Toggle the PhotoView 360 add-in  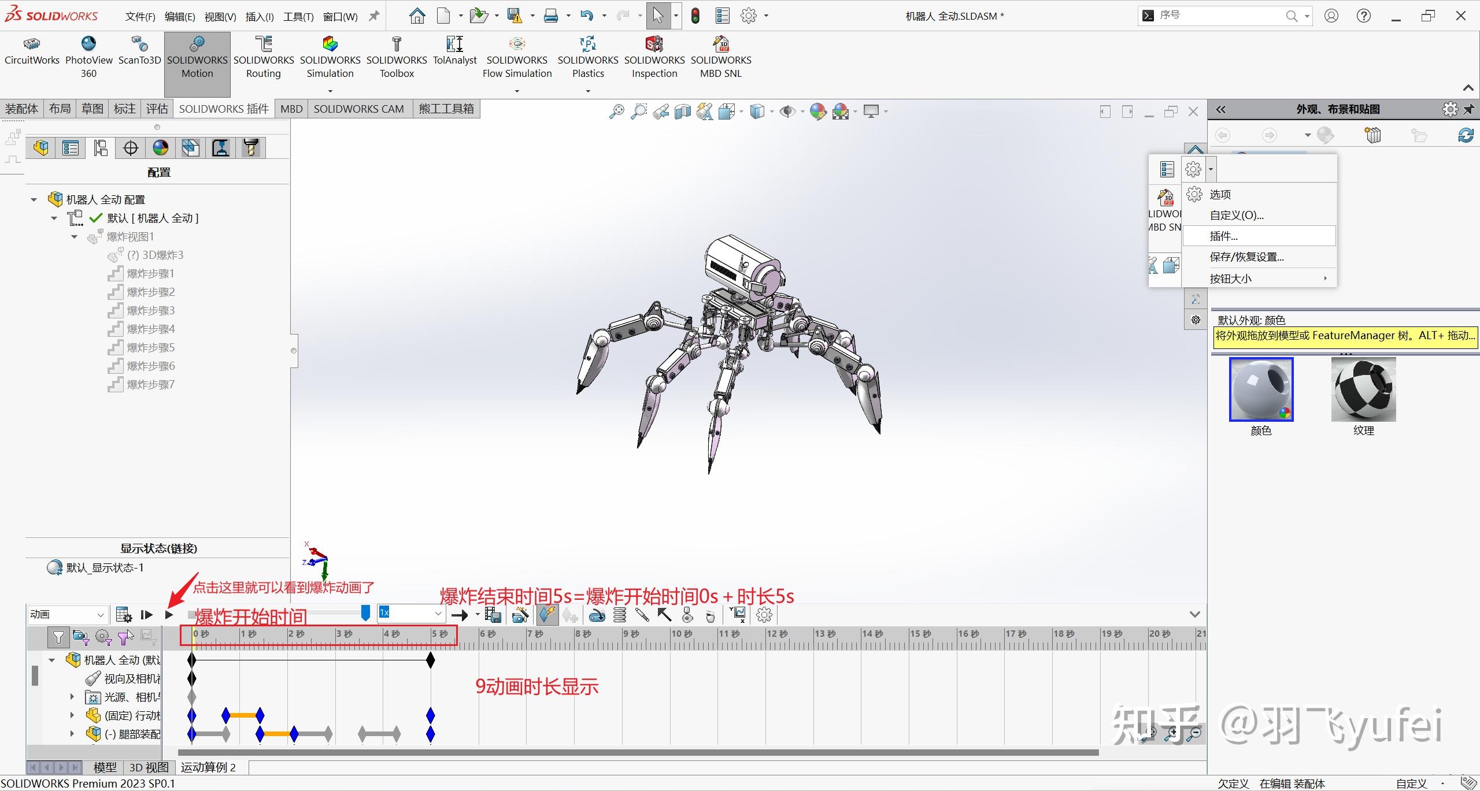click(88, 58)
